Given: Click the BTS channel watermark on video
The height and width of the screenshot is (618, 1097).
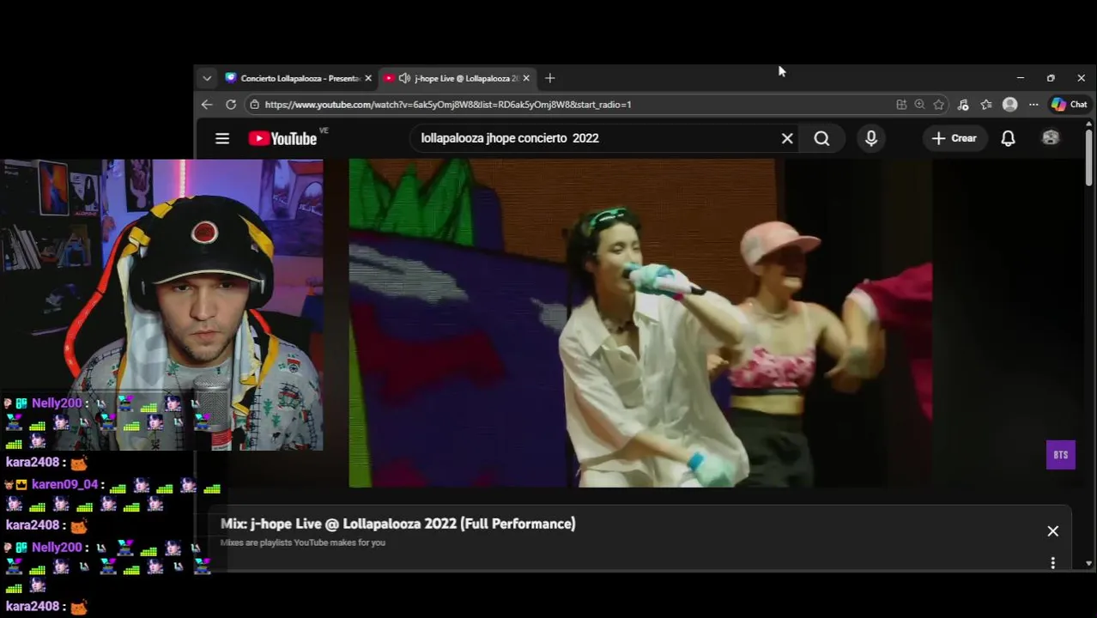Looking at the screenshot, I should [1061, 455].
